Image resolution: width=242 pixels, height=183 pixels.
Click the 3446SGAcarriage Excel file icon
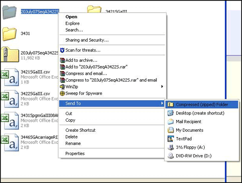tap(10, 142)
